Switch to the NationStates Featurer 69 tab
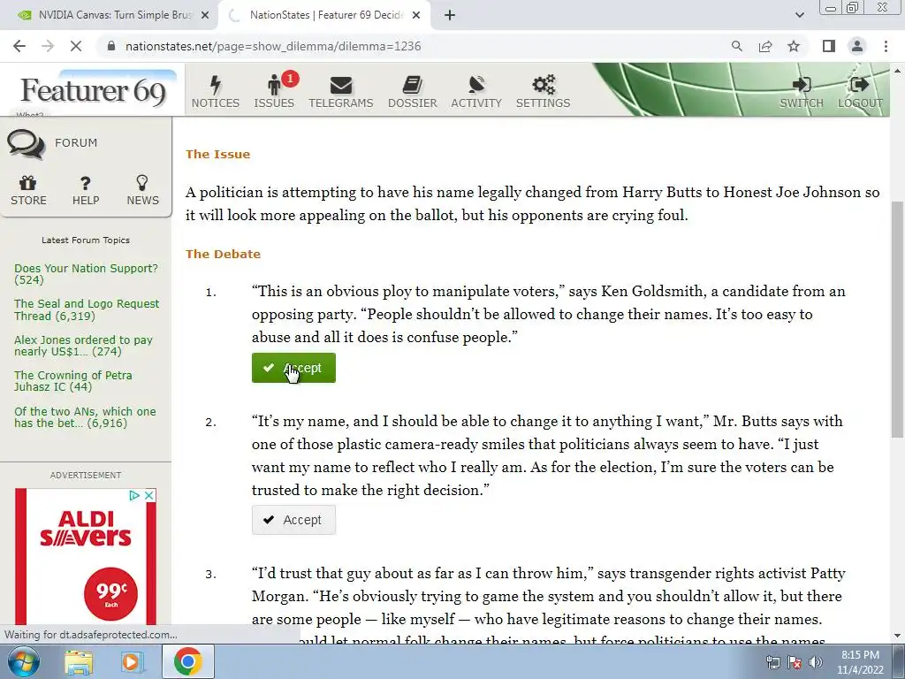Image resolution: width=905 pixels, height=679 pixels. (325, 16)
